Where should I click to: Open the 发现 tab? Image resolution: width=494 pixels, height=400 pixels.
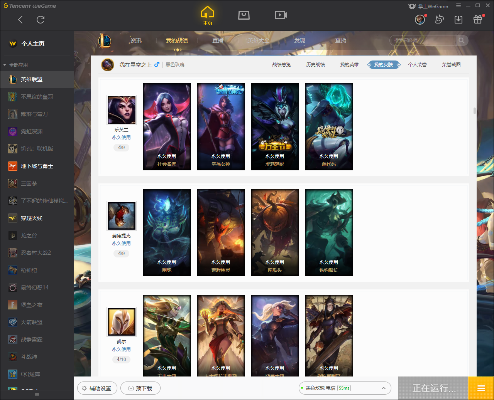[x=299, y=40]
